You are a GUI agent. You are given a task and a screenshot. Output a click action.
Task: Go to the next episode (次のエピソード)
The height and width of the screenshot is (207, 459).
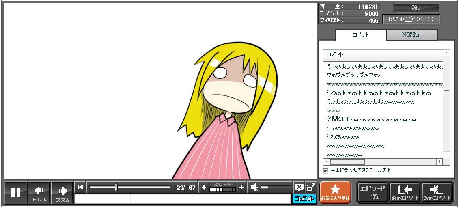437,192
